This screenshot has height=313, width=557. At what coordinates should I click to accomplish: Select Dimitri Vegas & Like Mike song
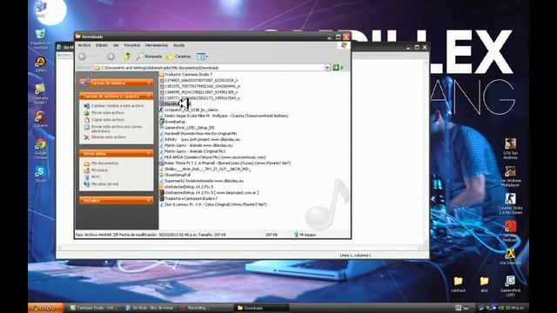224,116
